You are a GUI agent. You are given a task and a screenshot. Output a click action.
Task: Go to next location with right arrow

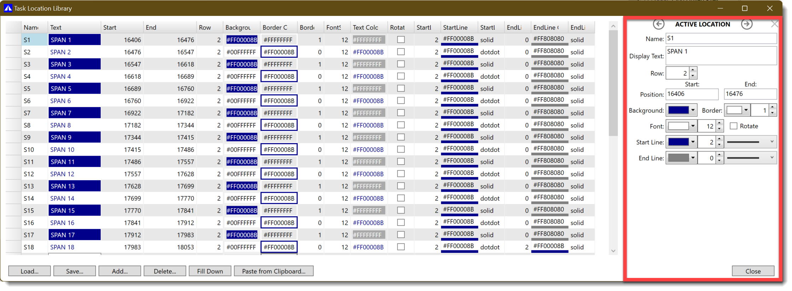[x=747, y=24]
